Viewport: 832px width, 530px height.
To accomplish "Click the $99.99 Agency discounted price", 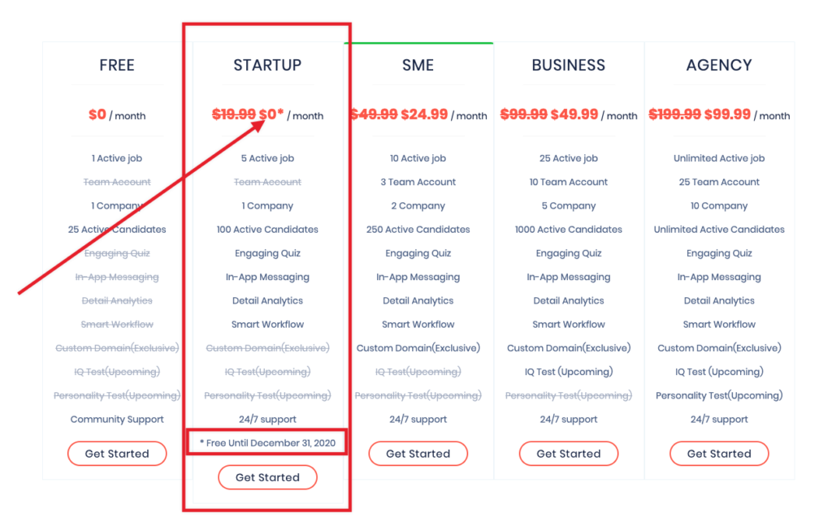I will [x=727, y=114].
